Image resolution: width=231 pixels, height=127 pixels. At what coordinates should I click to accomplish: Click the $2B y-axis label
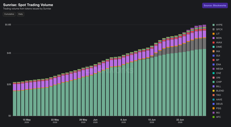[x=9, y=84]
